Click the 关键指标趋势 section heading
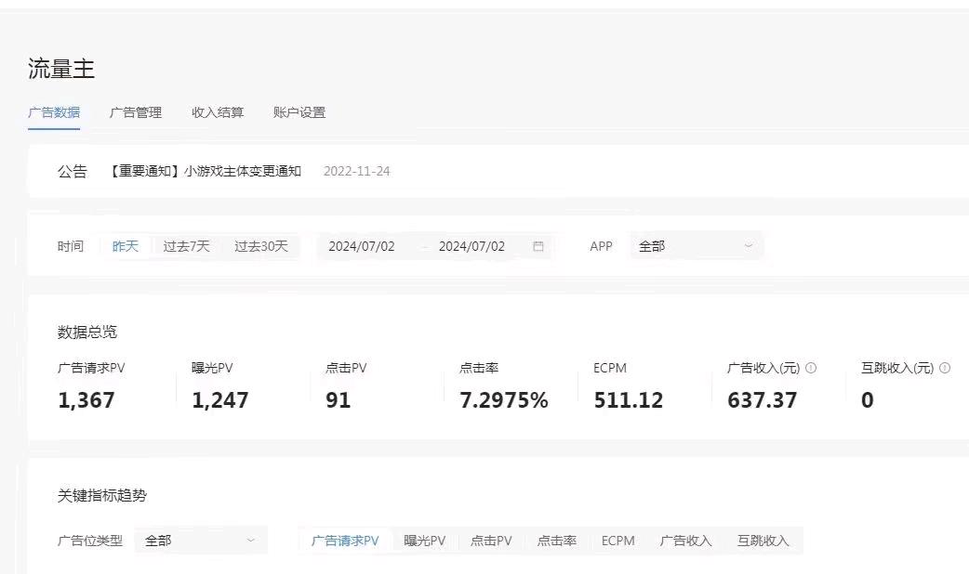The height and width of the screenshot is (574, 969). click(x=102, y=495)
